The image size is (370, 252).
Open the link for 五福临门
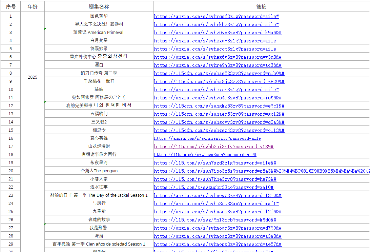[219, 114]
